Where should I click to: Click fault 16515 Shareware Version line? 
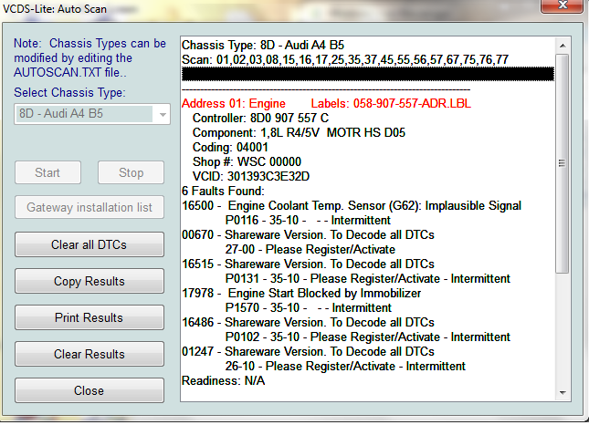pos(308,264)
